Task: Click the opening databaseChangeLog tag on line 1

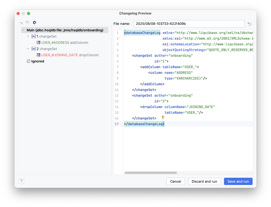Action: click(x=142, y=33)
